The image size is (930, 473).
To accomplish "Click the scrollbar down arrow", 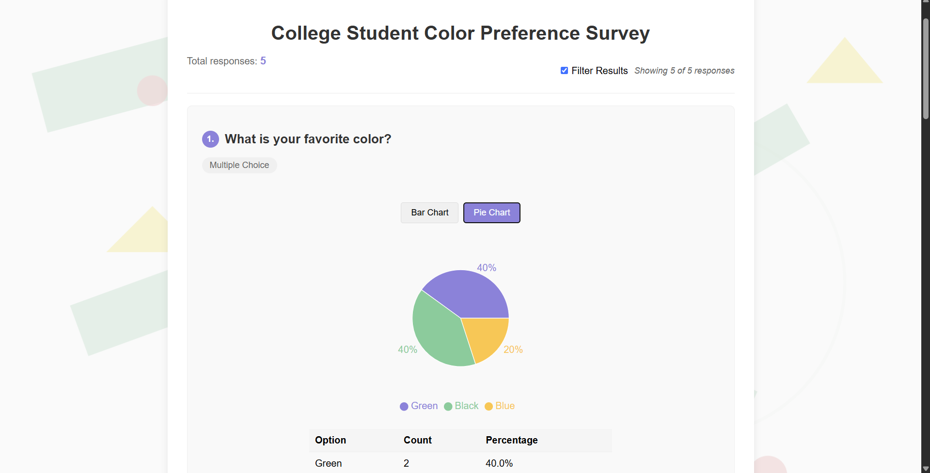I will point(926,469).
